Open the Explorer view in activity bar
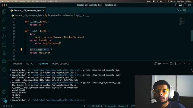Screen dimensions: 193x108 click(4, 11)
